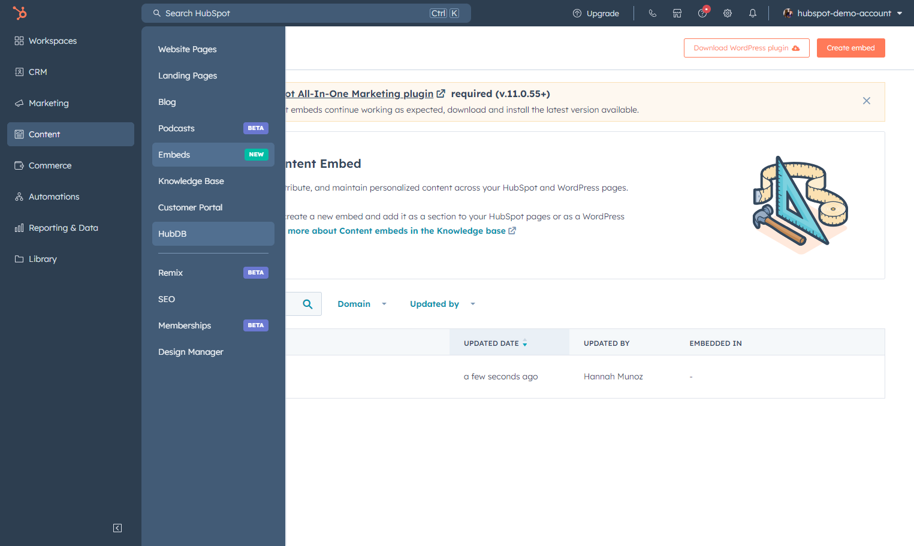914x546 pixels.
Task: Expand the Updated by filter dropdown
Action: coord(442,304)
